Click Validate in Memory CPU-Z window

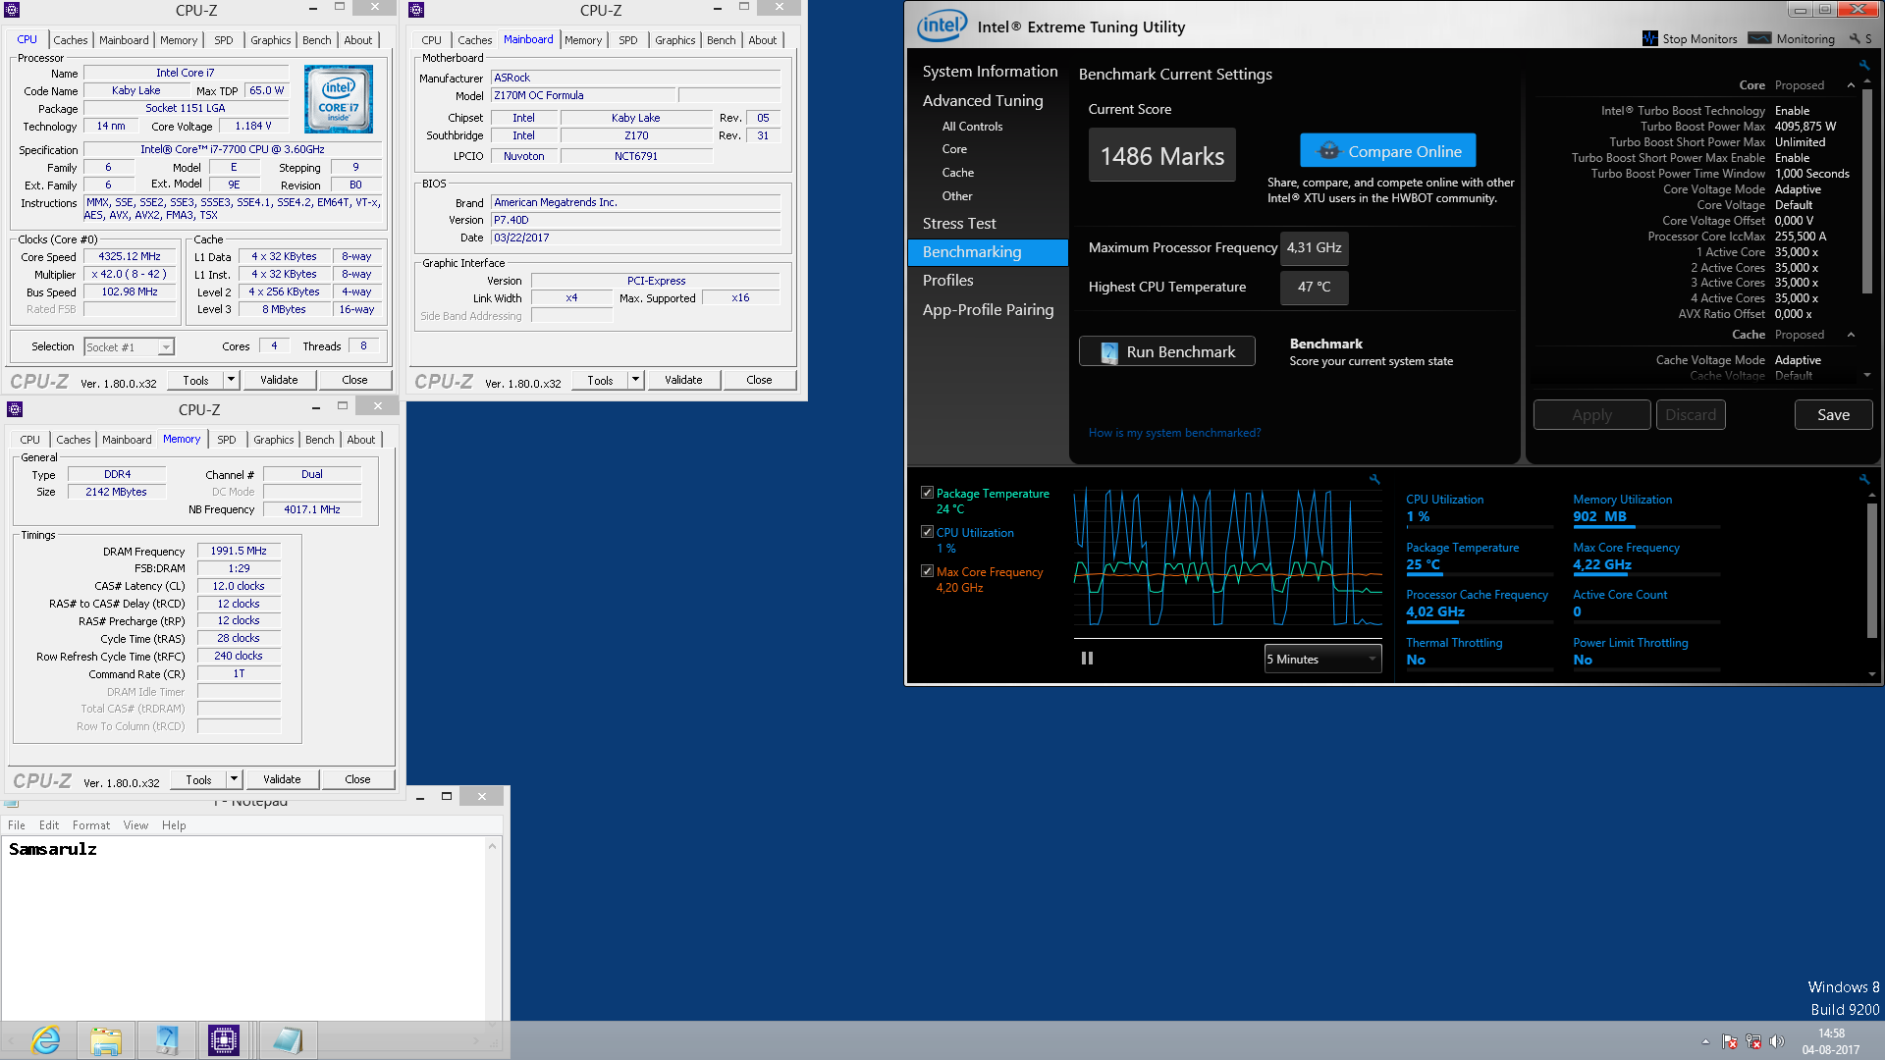[x=282, y=779]
